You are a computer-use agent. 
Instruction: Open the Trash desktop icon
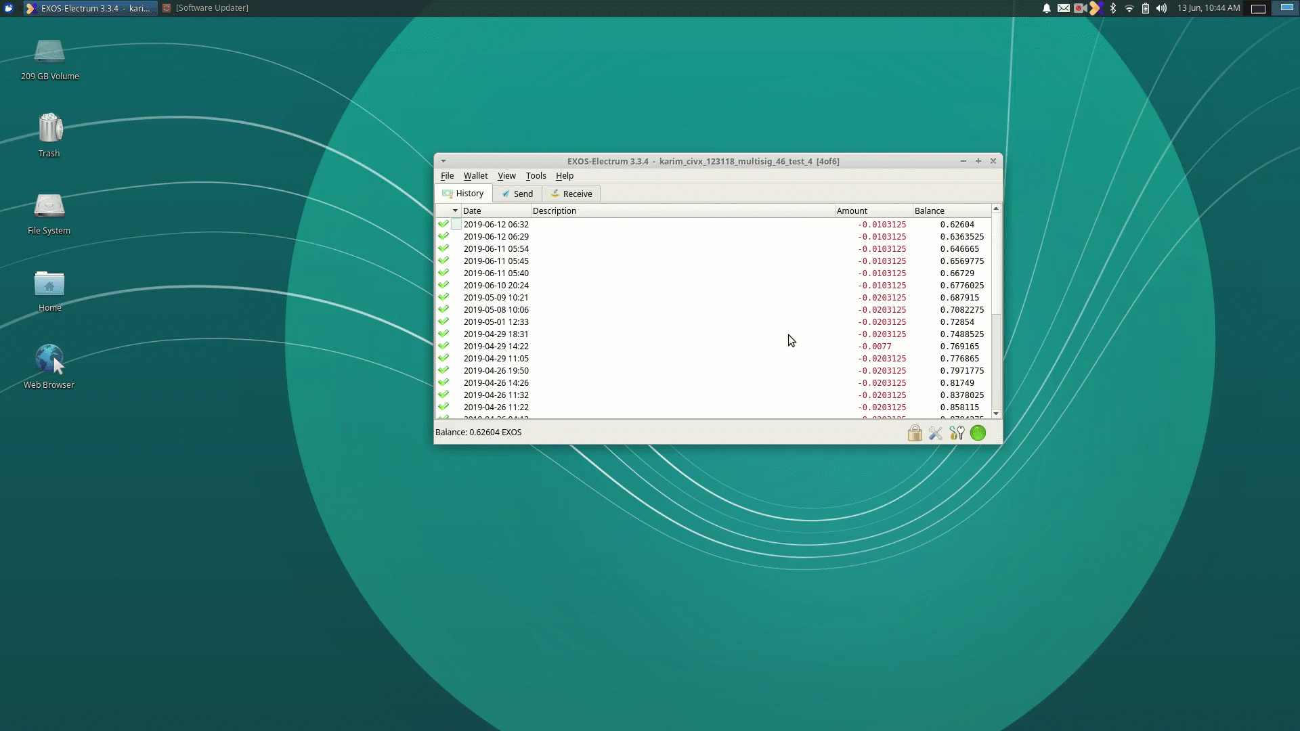[49, 135]
